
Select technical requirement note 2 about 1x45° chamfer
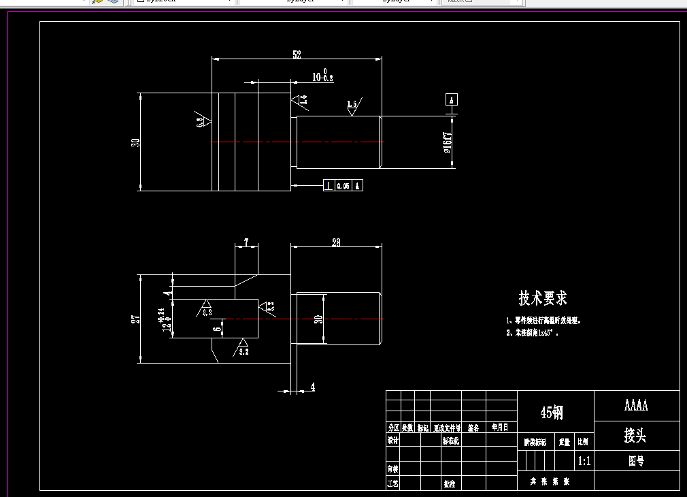point(533,333)
